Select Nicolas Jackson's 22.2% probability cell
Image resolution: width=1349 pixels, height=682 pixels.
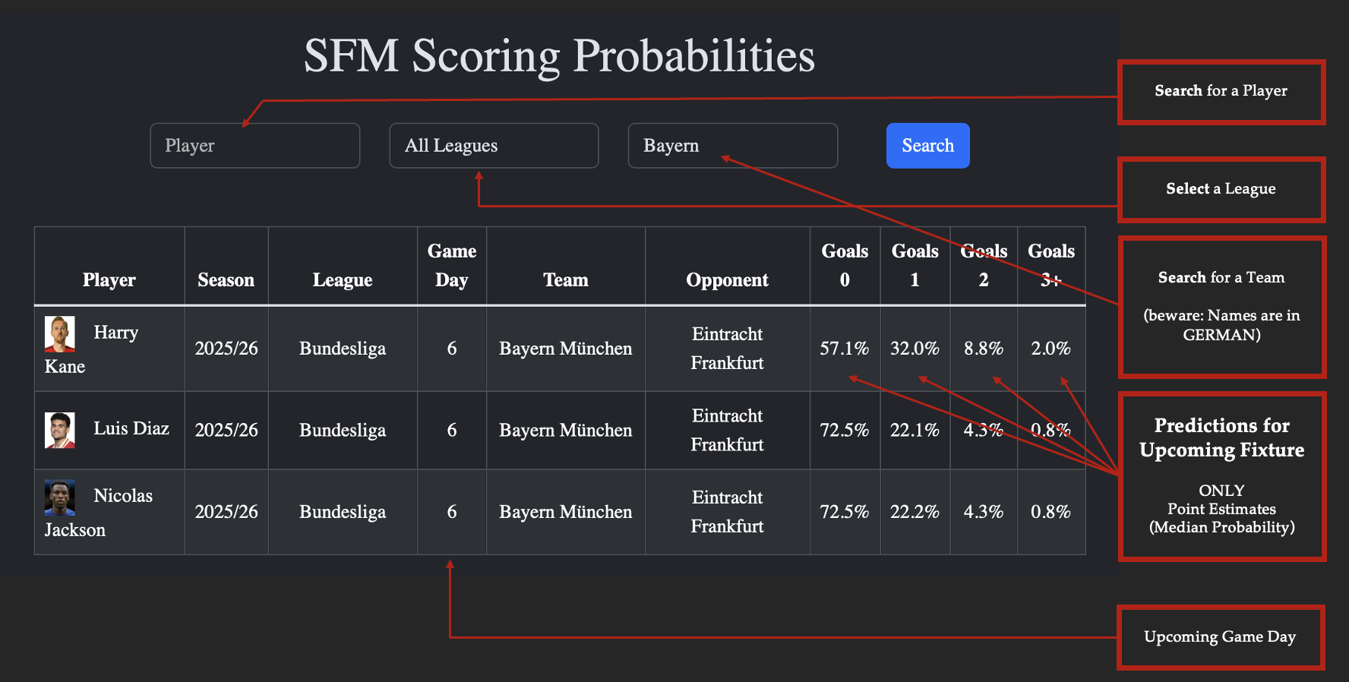pyautogui.click(x=915, y=512)
